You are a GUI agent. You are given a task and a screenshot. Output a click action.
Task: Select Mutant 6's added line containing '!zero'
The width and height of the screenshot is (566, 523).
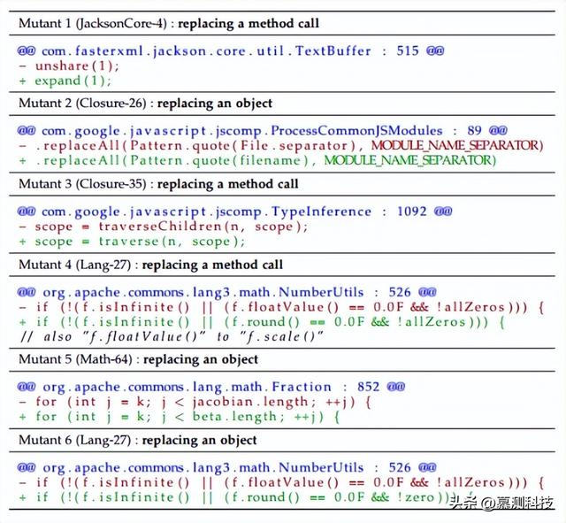(246, 497)
